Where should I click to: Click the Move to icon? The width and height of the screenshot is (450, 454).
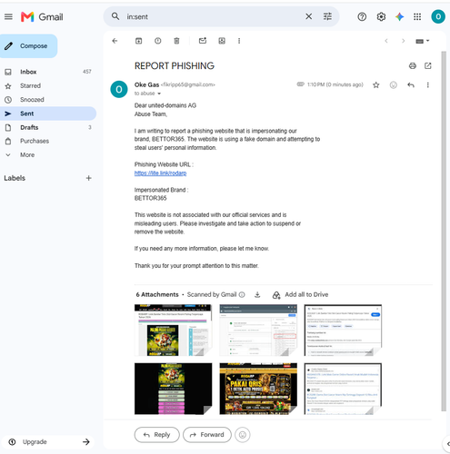222,41
